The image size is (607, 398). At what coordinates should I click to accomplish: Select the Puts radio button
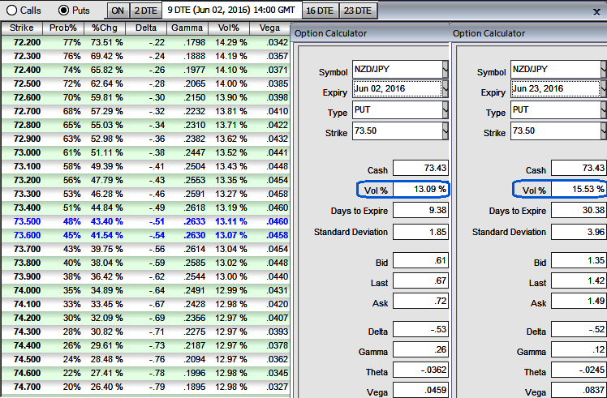(63, 11)
